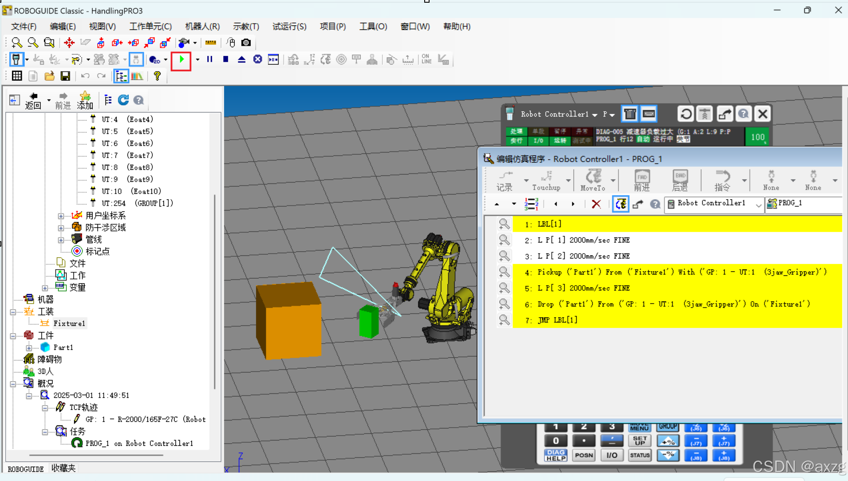Screen dimensions: 848x481
Task: Click the measure ruler tool icon
Action: [210, 43]
